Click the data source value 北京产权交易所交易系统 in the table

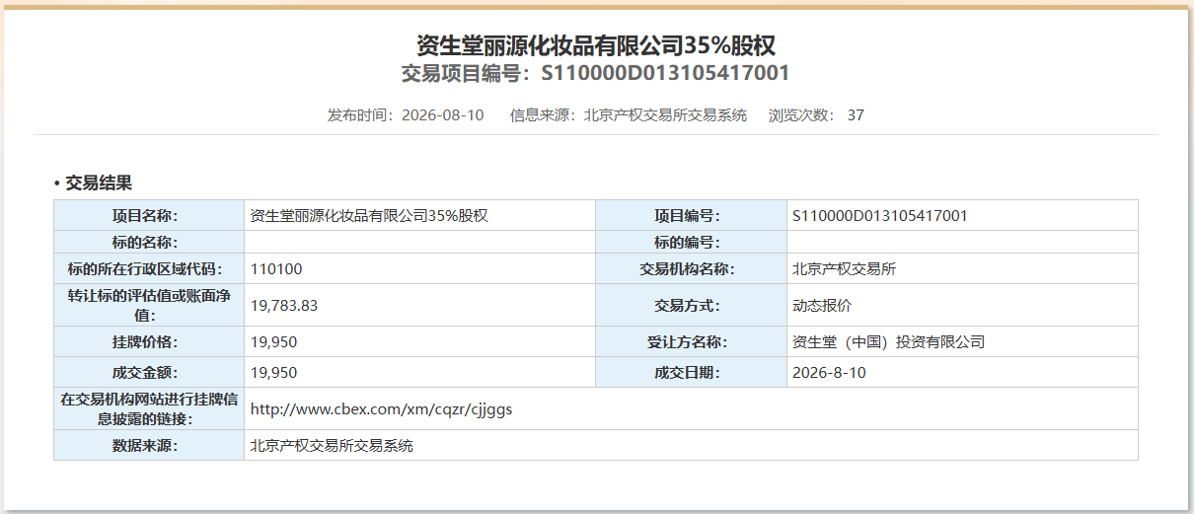click(332, 445)
